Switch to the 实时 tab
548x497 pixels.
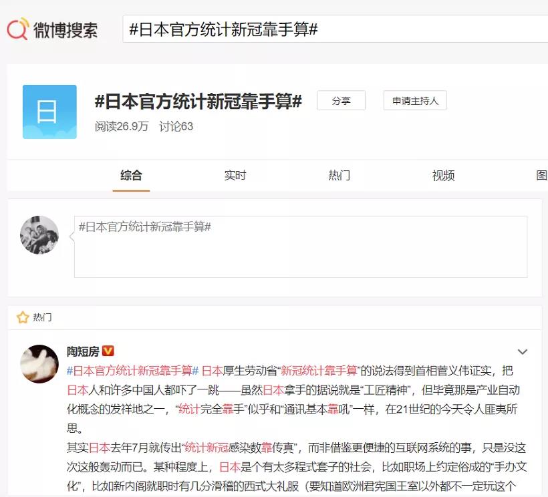point(235,175)
